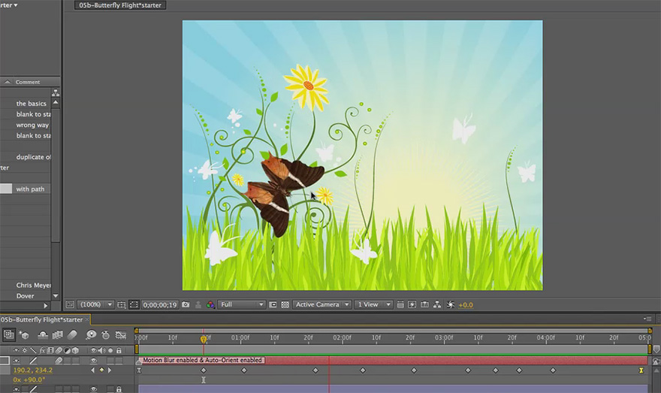Click the fx column header icon
Screen dimensions: 661x393
coord(42,350)
